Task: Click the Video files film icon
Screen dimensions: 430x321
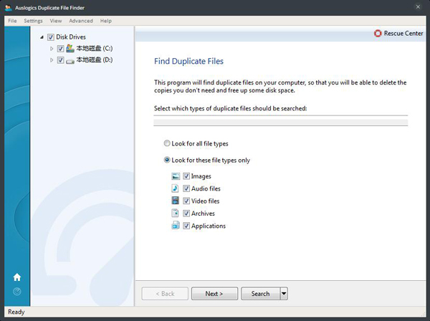Action: coord(176,201)
